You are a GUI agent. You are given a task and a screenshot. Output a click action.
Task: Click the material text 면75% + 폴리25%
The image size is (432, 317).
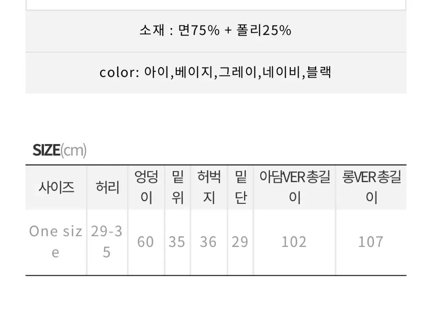click(x=215, y=31)
